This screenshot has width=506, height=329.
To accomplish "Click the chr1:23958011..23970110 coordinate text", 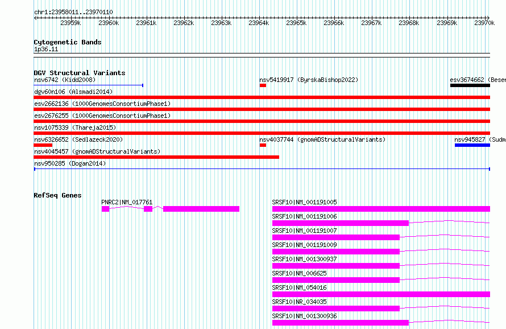I will (73, 13).
